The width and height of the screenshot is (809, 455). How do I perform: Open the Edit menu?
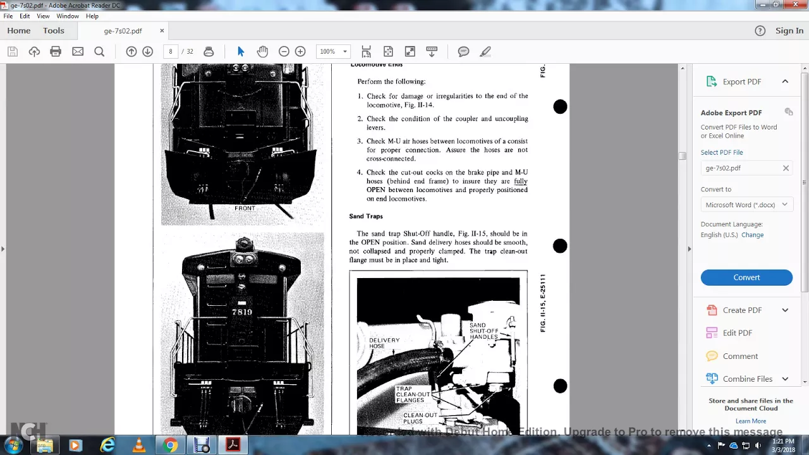coord(25,16)
